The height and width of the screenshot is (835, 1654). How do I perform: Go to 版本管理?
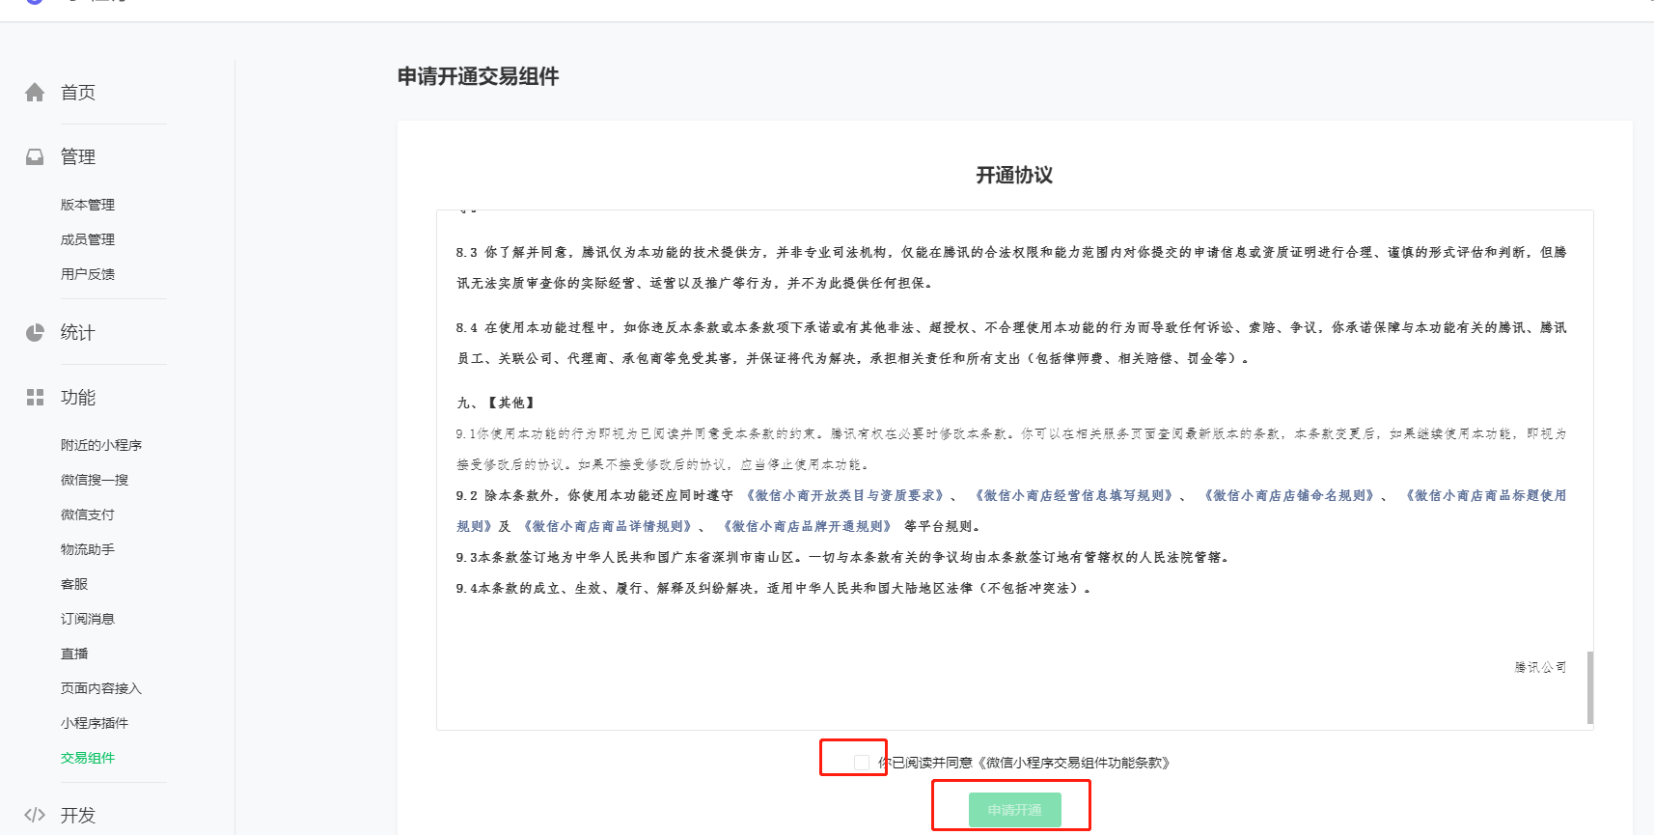click(x=88, y=205)
